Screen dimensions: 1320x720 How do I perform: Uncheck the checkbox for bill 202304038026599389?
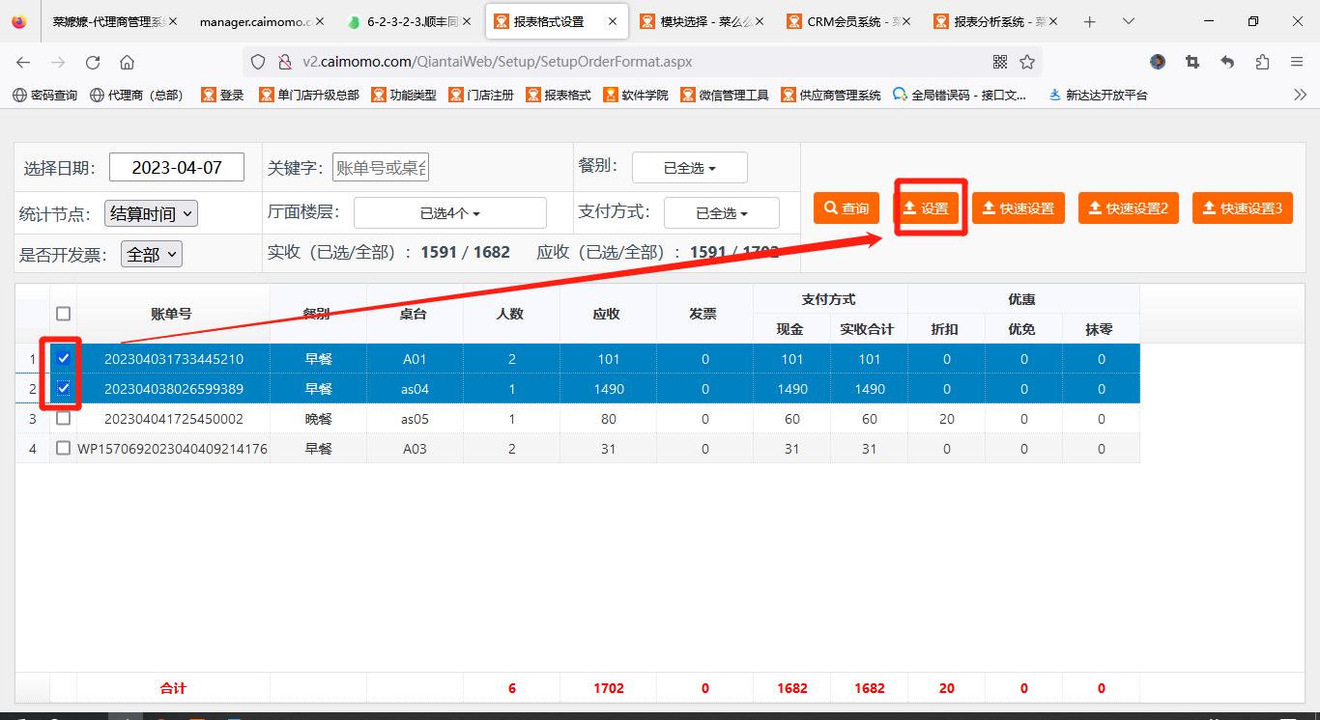coord(64,388)
